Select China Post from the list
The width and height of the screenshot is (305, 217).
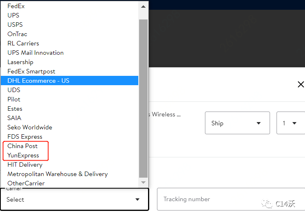[22, 146]
